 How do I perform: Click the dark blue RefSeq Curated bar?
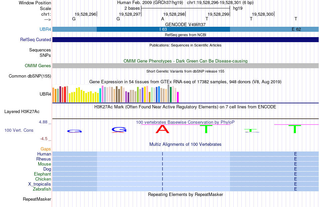pos(185,39)
